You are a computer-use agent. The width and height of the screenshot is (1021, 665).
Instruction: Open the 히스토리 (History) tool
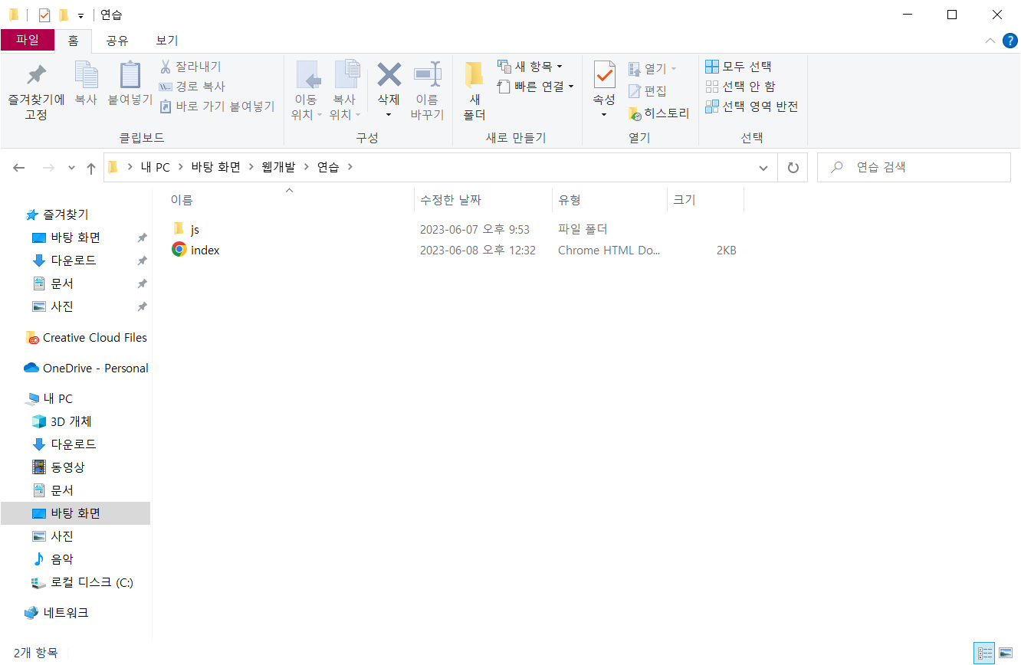tap(657, 113)
